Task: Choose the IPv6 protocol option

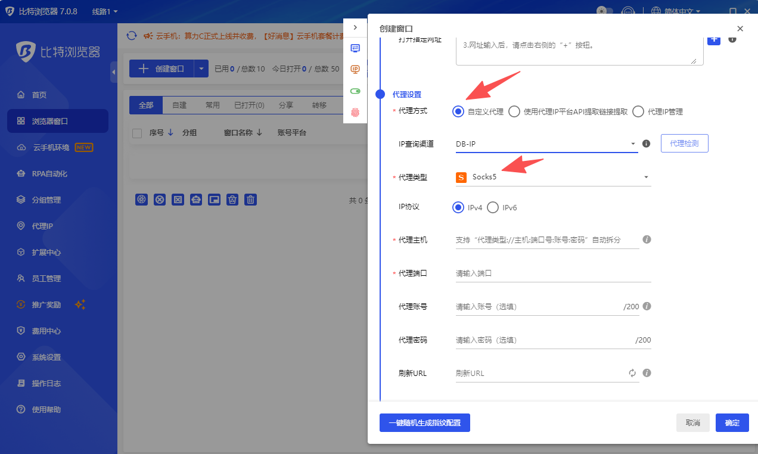Action: pos(493,207)
